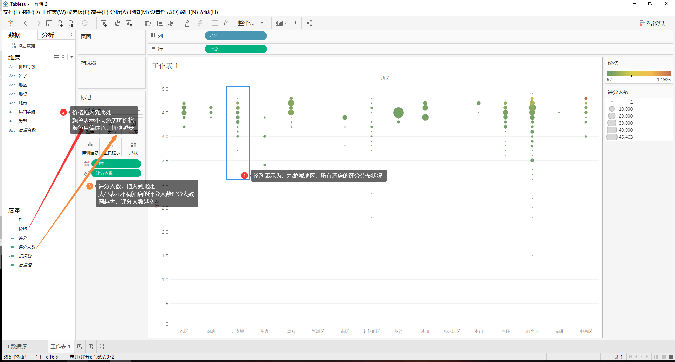
Task: Click the 形状 marks card button
Action: click(133, 148)
